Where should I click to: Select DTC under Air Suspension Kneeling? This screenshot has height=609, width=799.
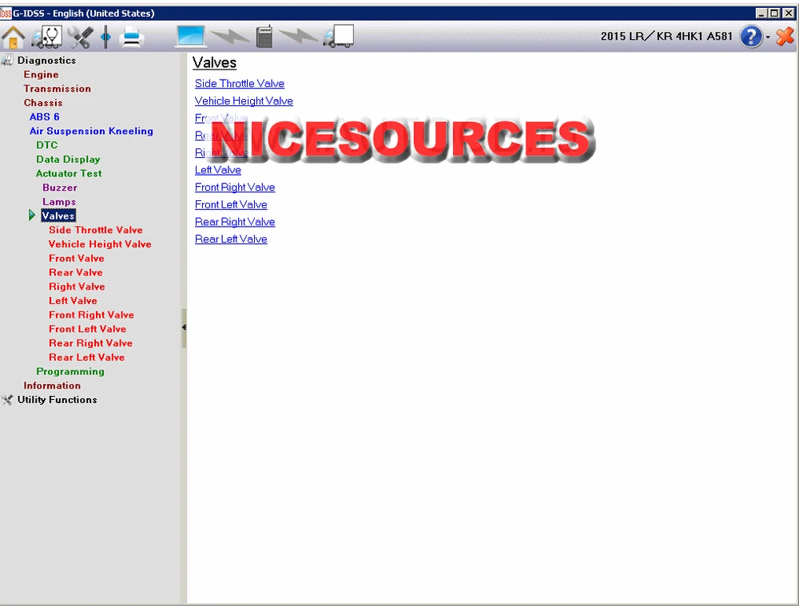(47, 145)
